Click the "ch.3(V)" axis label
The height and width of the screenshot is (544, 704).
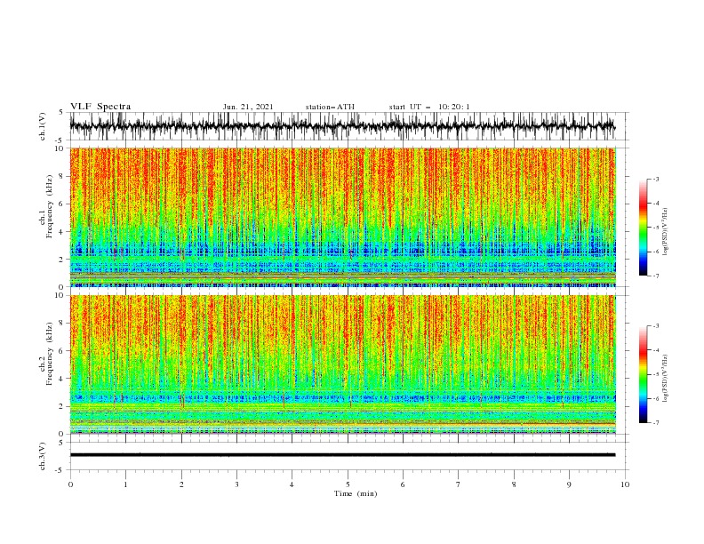pos(43,456)
